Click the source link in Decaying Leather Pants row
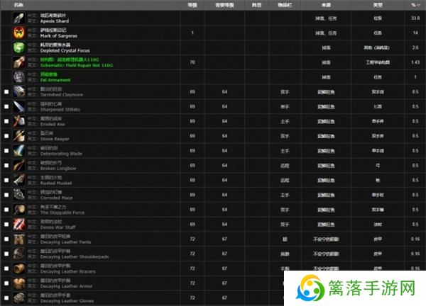Image resolution: width=426 pixels, height=306 pixels. (x=326, y=239)
